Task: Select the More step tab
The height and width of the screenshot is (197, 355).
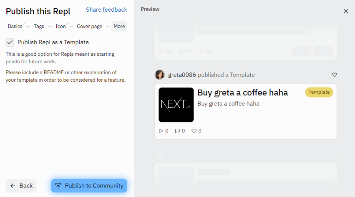Action: (119, 26)
